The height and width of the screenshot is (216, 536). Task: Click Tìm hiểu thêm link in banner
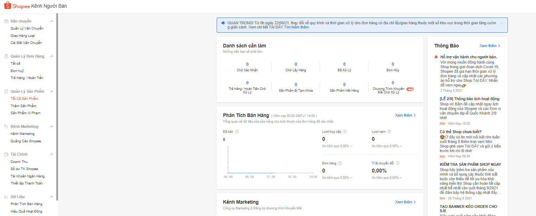tap(296, 27)
